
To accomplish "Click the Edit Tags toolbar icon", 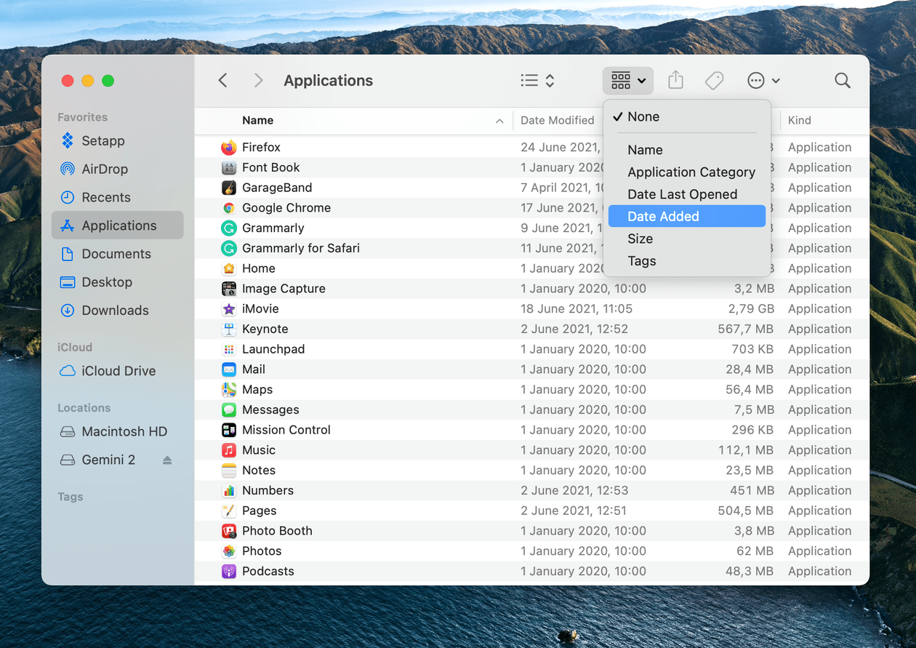I will (715, 80).
